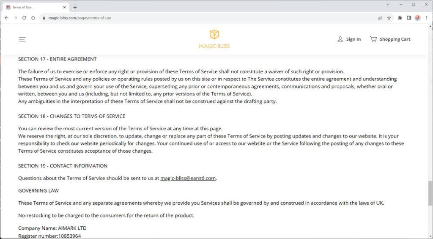Select the Terms of Use tab
This screenshot has width=433, height=239.
click(x=34, y=7)
